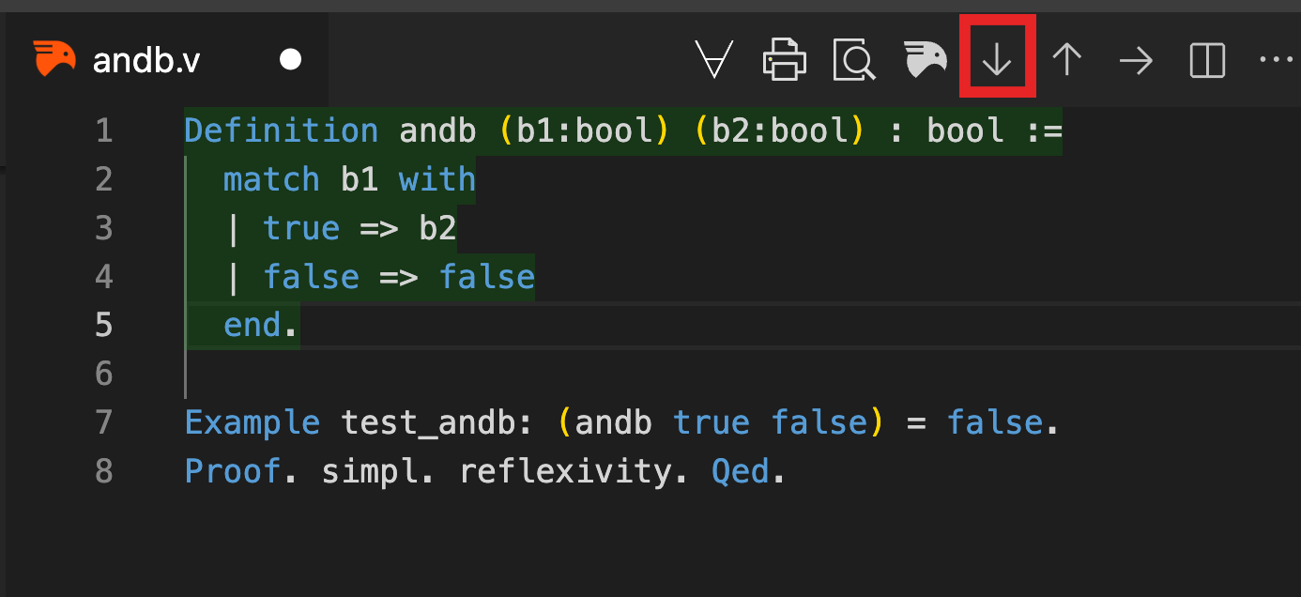
Task: Split the editor with the split icon
Action: click(x=1207, y=61)
